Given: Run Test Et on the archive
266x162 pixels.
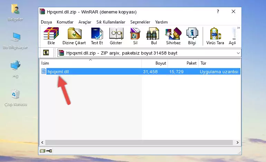Looking at the screenshot, I should pos(97,36).
